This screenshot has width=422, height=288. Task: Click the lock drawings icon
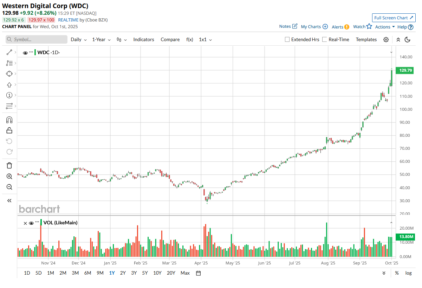(x=9, y=130)
